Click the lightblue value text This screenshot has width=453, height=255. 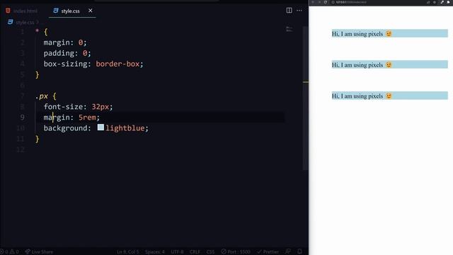pyautogui.click(x=125, y=128)
